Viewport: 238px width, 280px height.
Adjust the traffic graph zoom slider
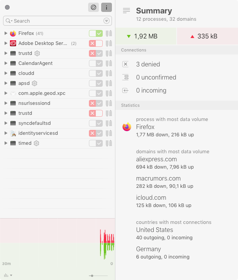tap(92, 275)
